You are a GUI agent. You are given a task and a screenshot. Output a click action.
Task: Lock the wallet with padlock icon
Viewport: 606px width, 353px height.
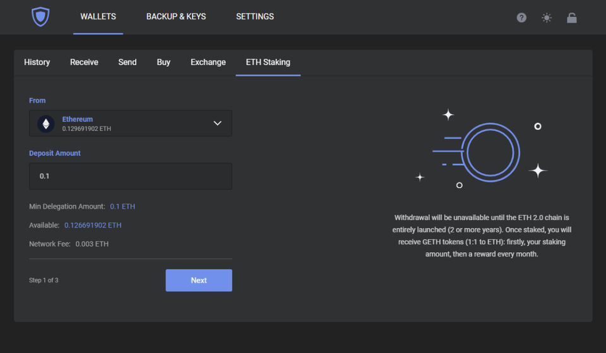(572, 18)
